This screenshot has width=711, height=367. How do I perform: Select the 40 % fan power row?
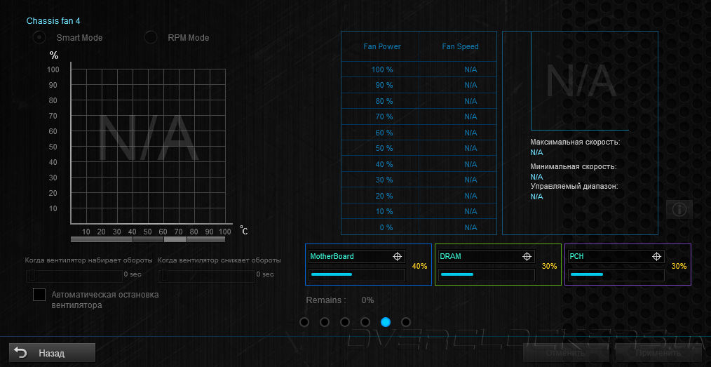419,164
